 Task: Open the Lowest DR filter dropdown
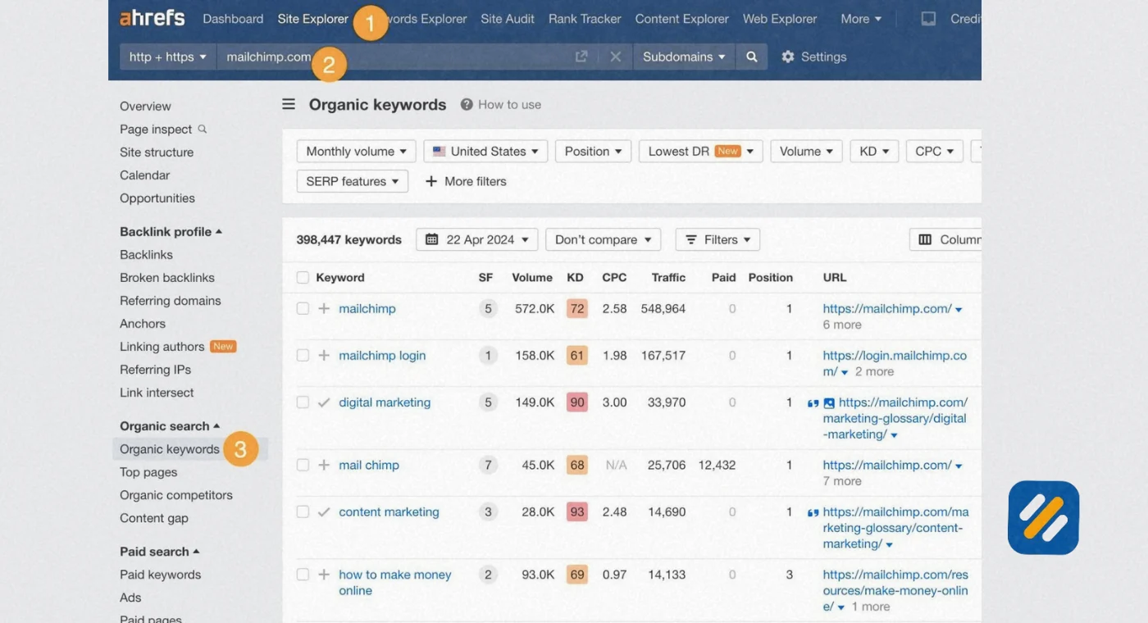coord(701,151)
